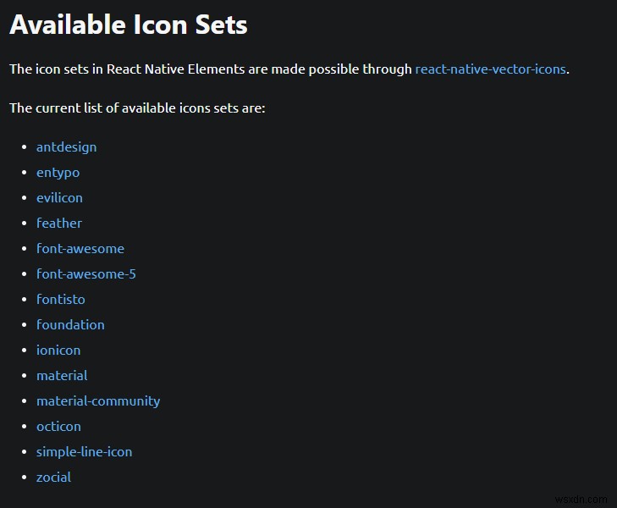
Task: Click the font-awesome-5 link
Action: pyautogui.click(x=85, y=274)
